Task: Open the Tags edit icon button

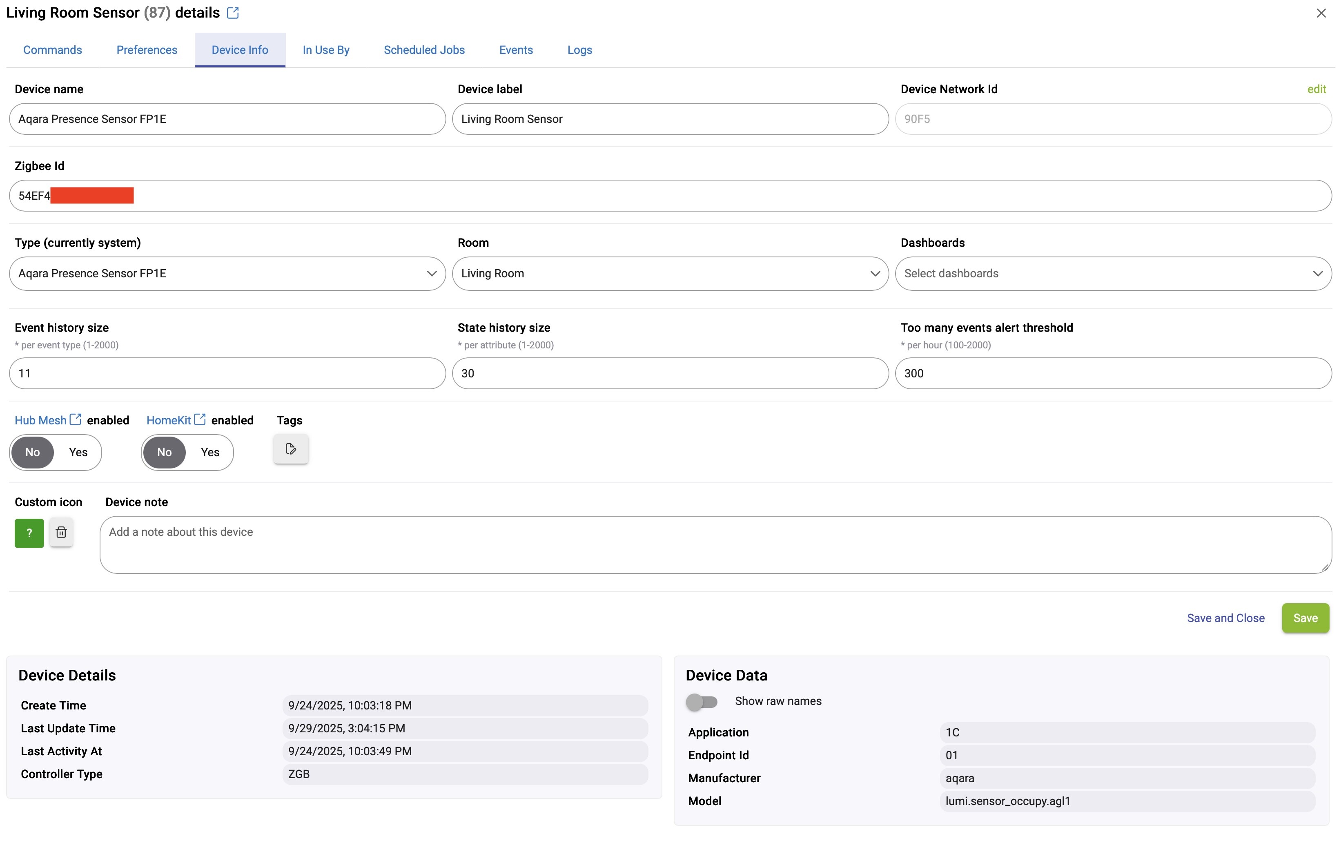Action: (x=291, y=449)
